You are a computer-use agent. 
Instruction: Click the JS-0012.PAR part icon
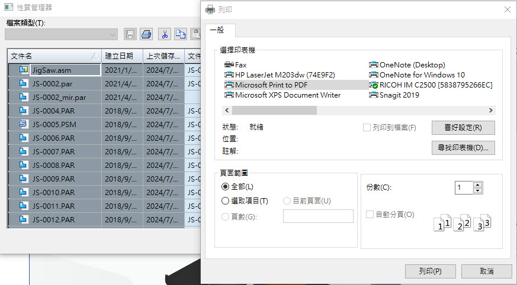[23, 219]
